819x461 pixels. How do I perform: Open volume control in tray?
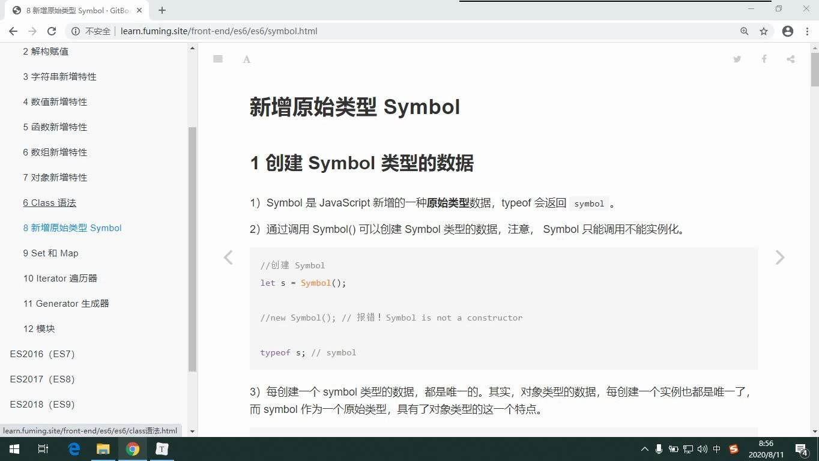[703, 449]
